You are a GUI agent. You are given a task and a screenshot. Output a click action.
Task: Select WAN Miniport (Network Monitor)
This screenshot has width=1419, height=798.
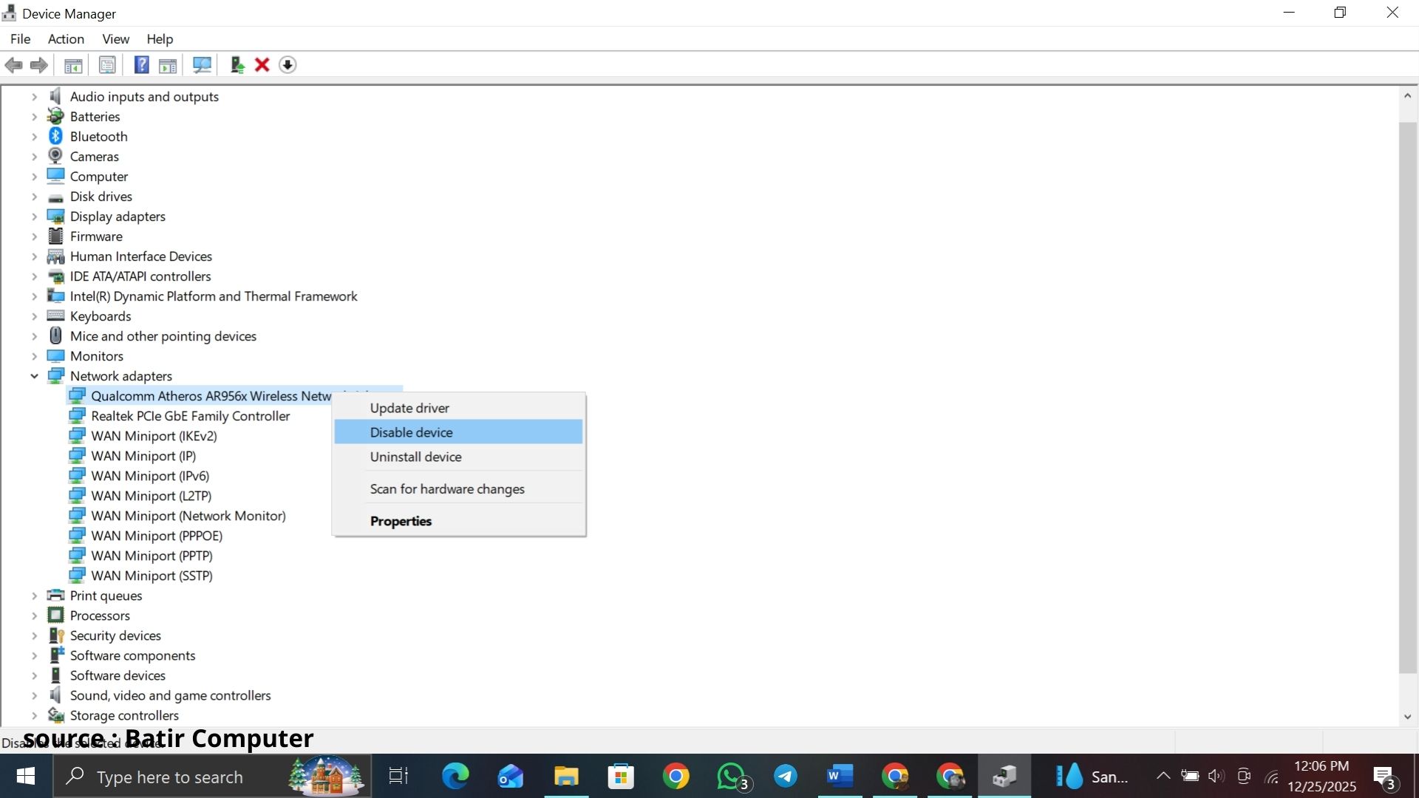188,516
